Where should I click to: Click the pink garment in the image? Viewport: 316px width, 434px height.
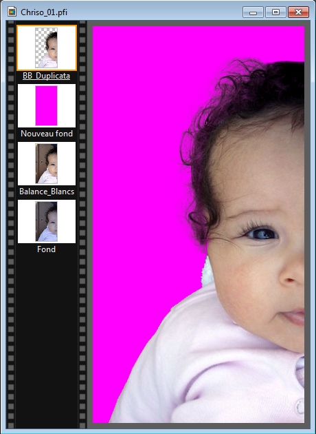207,373
